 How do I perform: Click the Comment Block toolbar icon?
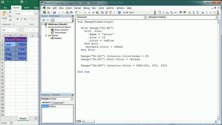pyautogui.click(x=194, y=12)
